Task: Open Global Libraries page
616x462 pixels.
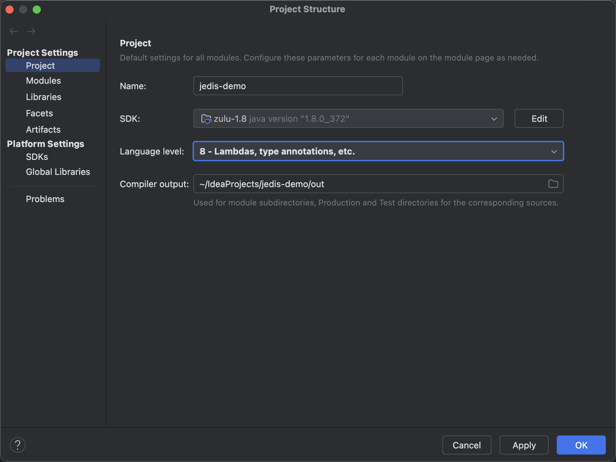Action: 58,172
